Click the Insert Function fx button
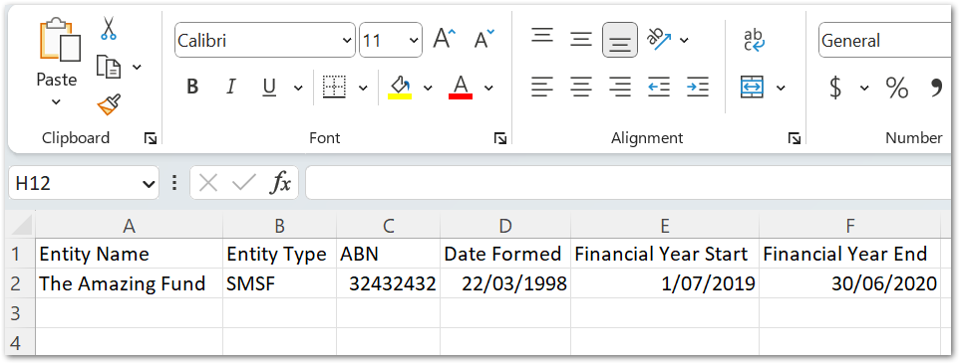960x364 pixels. [280, 183]
